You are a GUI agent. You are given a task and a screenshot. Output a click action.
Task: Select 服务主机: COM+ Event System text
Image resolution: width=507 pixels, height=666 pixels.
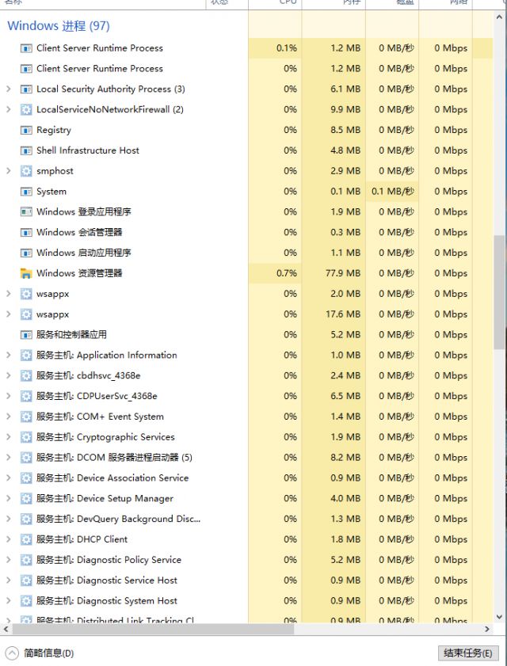tap(100, 417)
